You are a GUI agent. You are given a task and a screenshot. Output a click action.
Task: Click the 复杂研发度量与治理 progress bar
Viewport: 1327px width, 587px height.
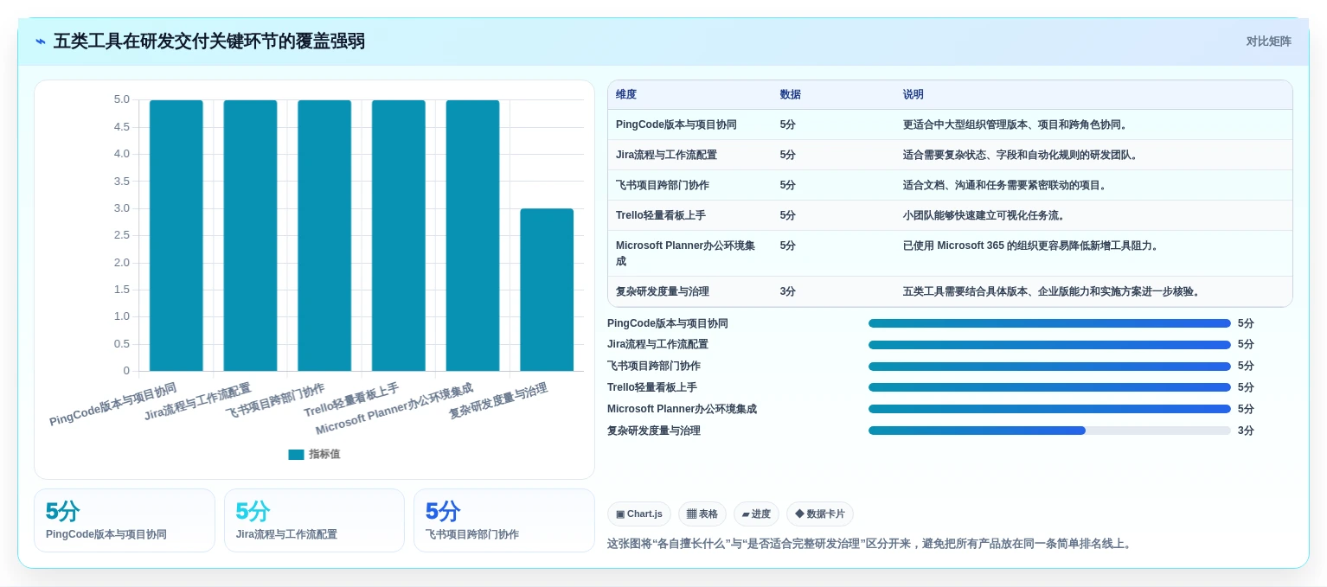pyautogui.click(x=1049, y=431)
